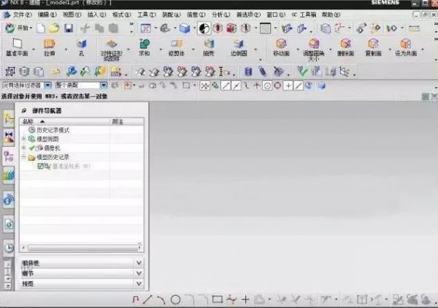The width and height of the screenshot is (438, 308).
Task: Open the Assembly Navigator sidebar icon
Action: point(9,119)
